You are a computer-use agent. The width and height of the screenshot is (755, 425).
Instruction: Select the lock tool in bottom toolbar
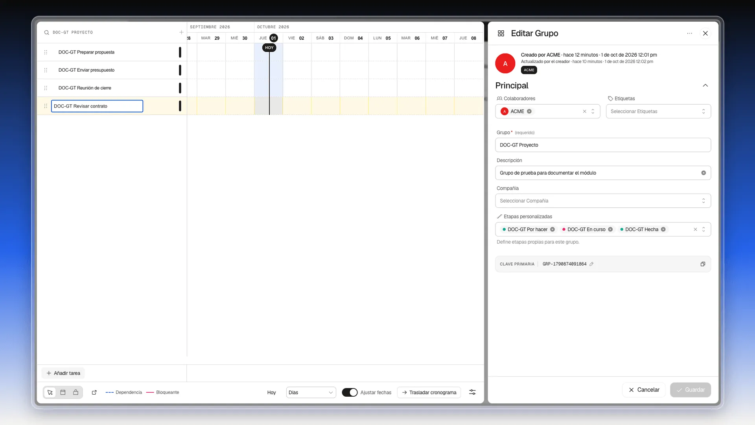pyautogui.click(x=76, y=392)
